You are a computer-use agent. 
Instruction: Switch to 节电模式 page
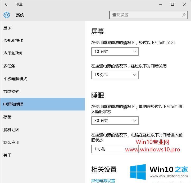(11, 92)
